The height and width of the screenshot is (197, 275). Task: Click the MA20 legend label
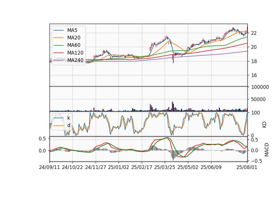pos(74,38)
